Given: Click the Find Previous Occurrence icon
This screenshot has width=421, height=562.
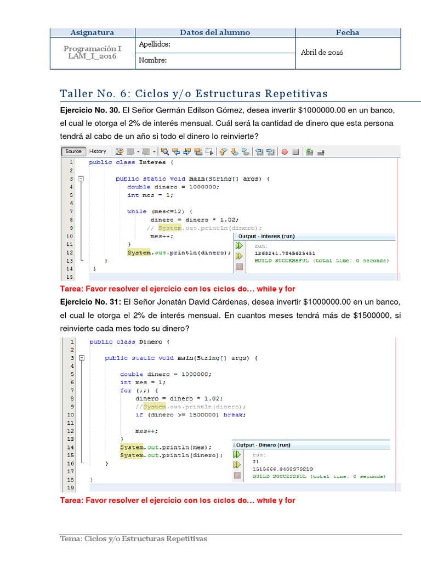Looking at the screenshot, I should (176, 152).
